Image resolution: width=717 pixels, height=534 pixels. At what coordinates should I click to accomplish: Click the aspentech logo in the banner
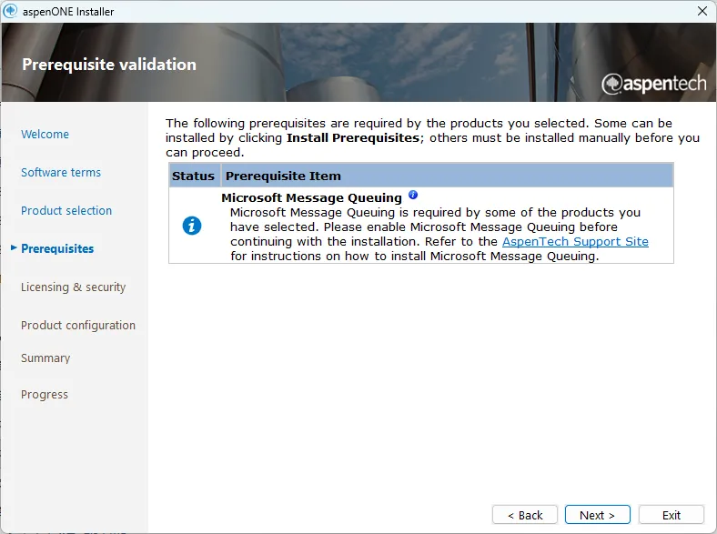tap(654, 84)
